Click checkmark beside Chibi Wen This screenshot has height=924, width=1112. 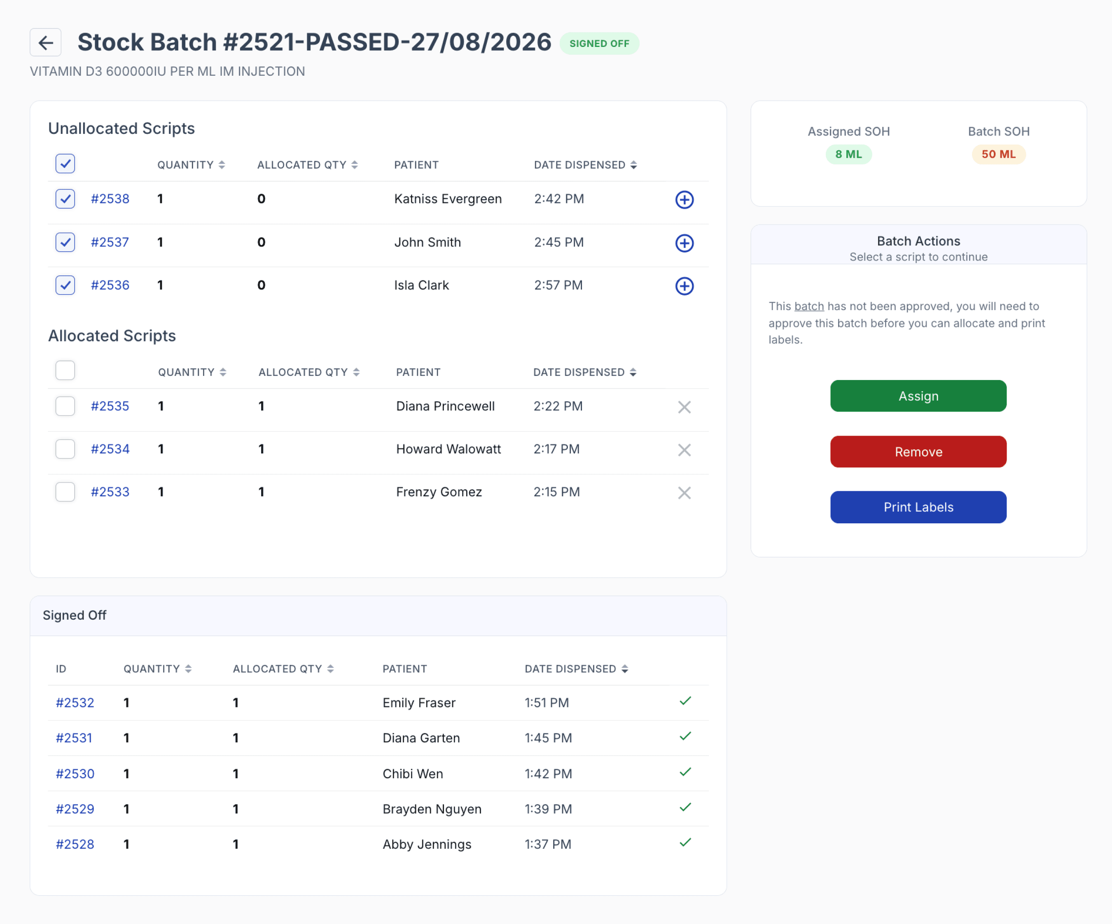[685, 772]
